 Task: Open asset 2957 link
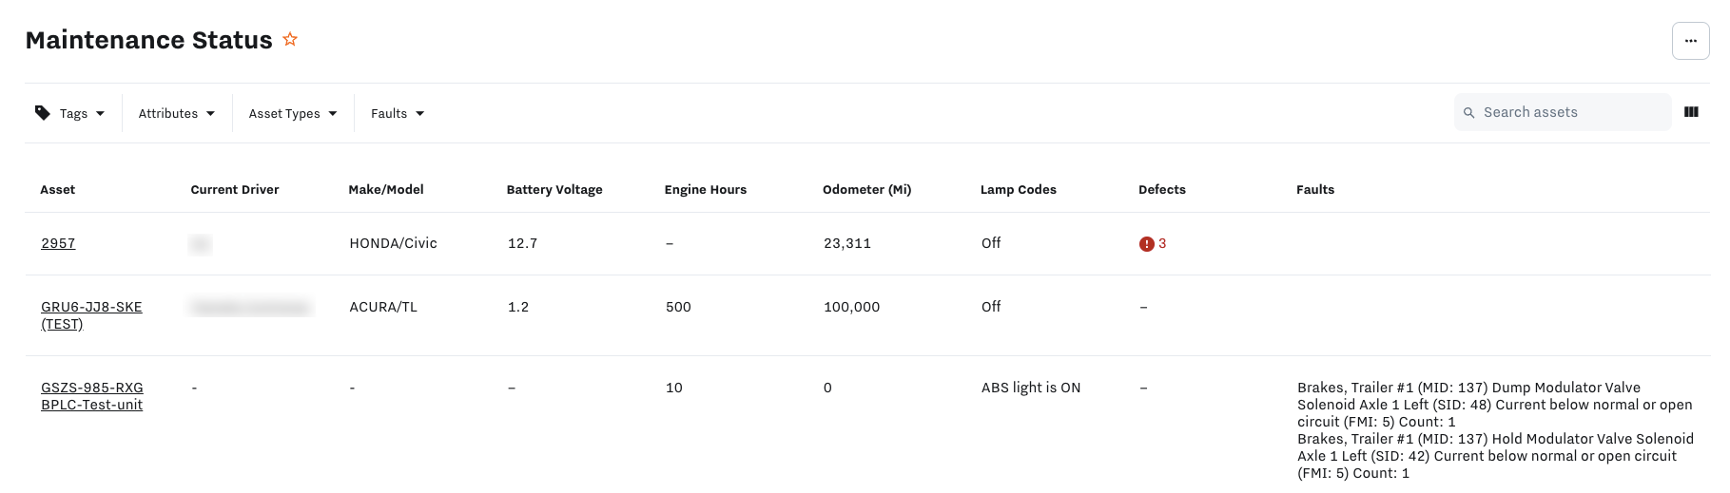tap(58, 243)
